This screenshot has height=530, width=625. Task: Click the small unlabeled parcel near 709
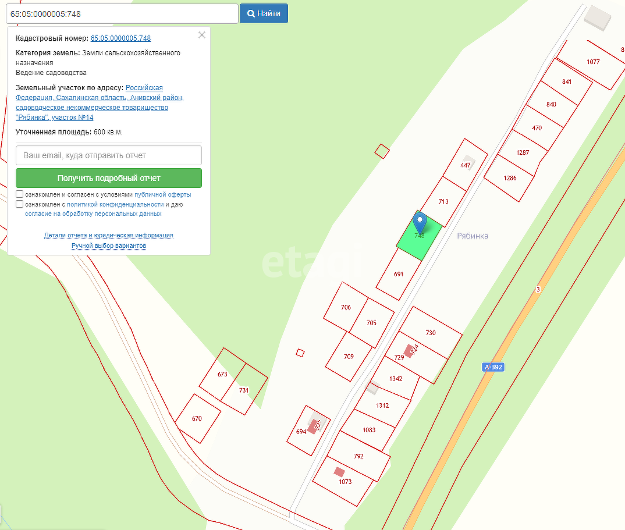coord(300,353)
